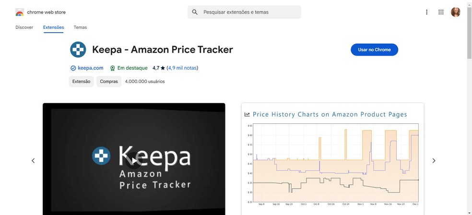The image size is (472, 215).
Task: Open the user profile avatar
Action: point(456,12)
